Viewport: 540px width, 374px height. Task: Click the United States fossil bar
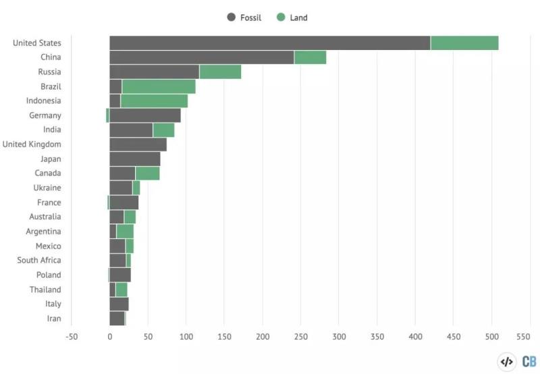click(270, 43)
